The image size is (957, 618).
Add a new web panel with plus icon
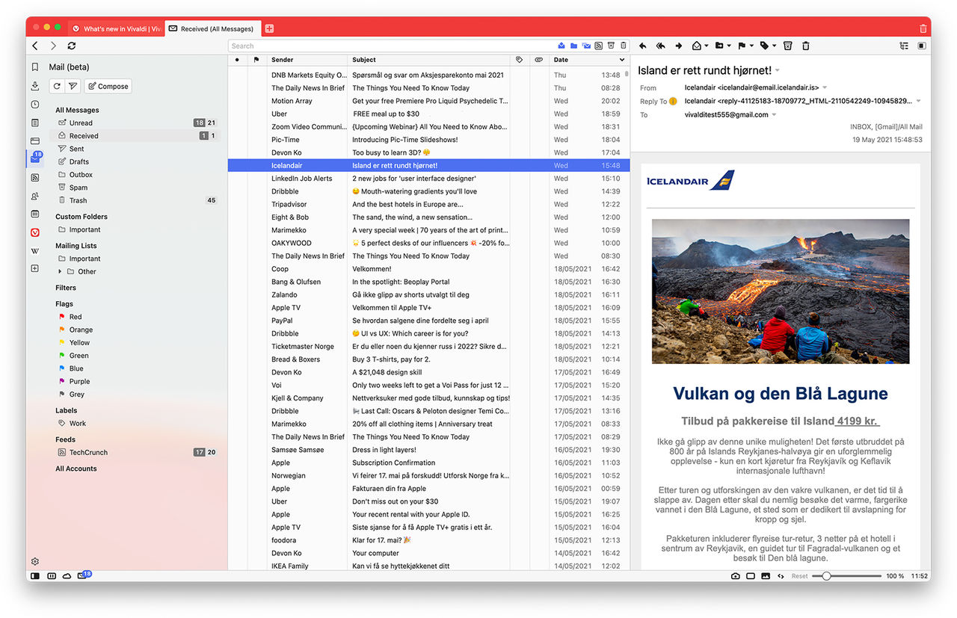pyautogui.click(x=35, y=268)
